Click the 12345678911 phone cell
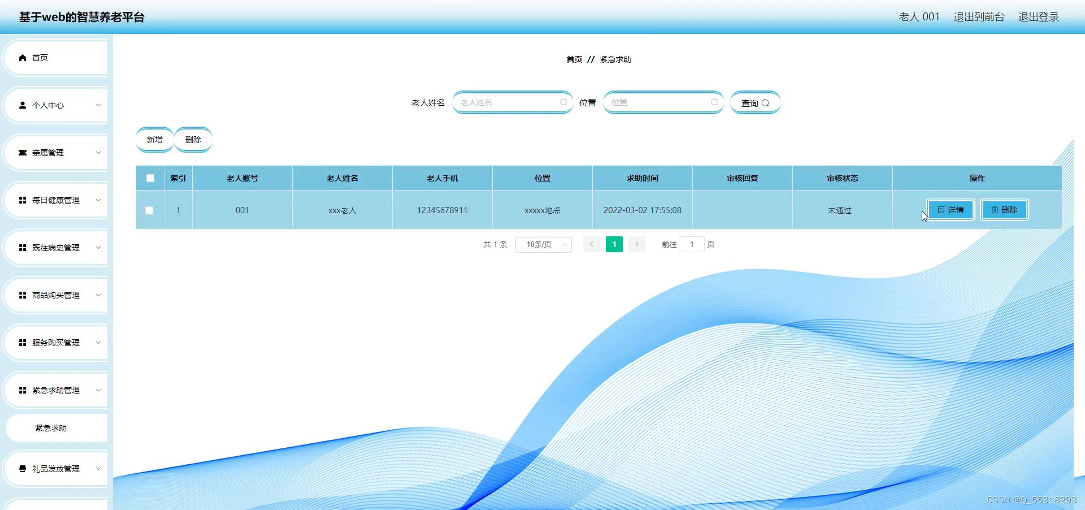The width and height of the screenshot is (1085, 510). point(442,210)
